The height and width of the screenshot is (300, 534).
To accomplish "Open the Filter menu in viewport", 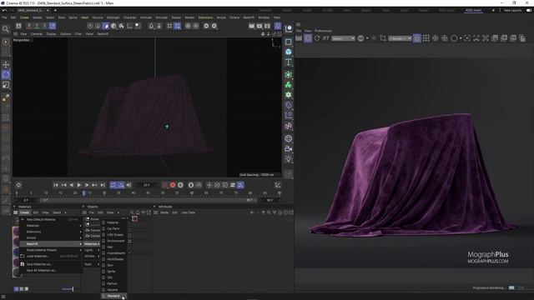I will (x=78, y=34).
